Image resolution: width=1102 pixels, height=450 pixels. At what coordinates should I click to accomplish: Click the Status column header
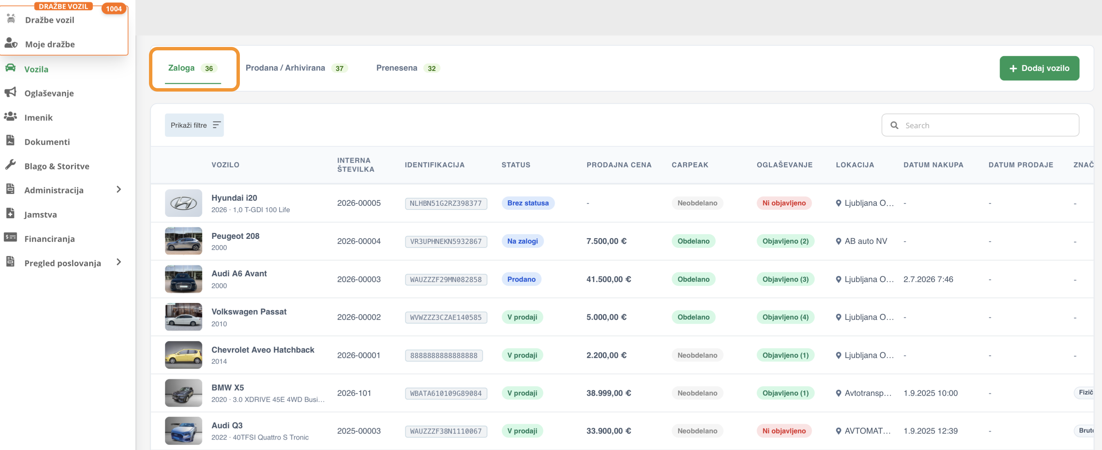(516, 165)
